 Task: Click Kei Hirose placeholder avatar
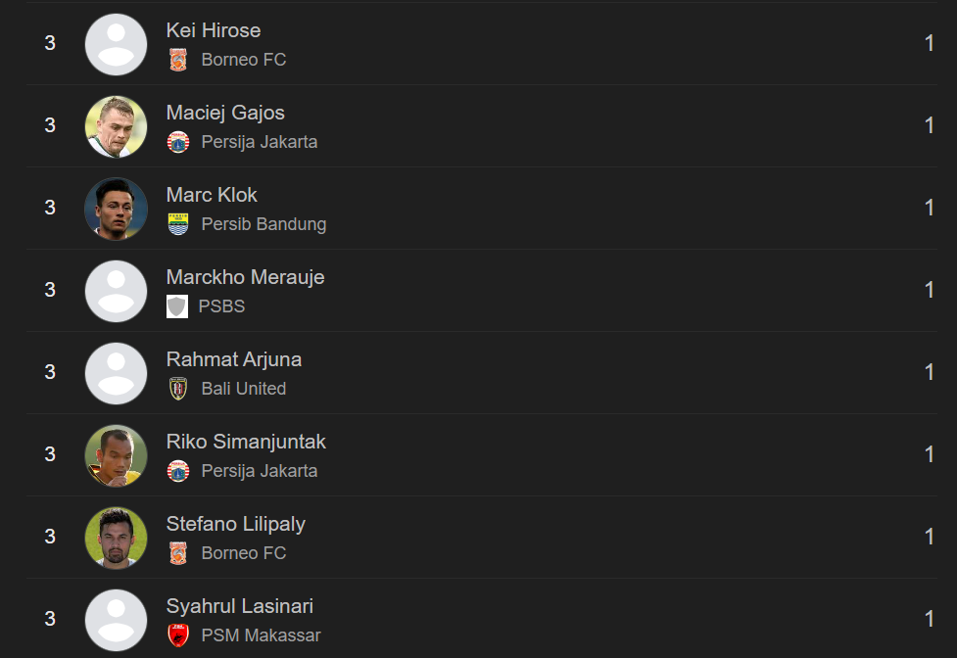(x=116, y=44)
